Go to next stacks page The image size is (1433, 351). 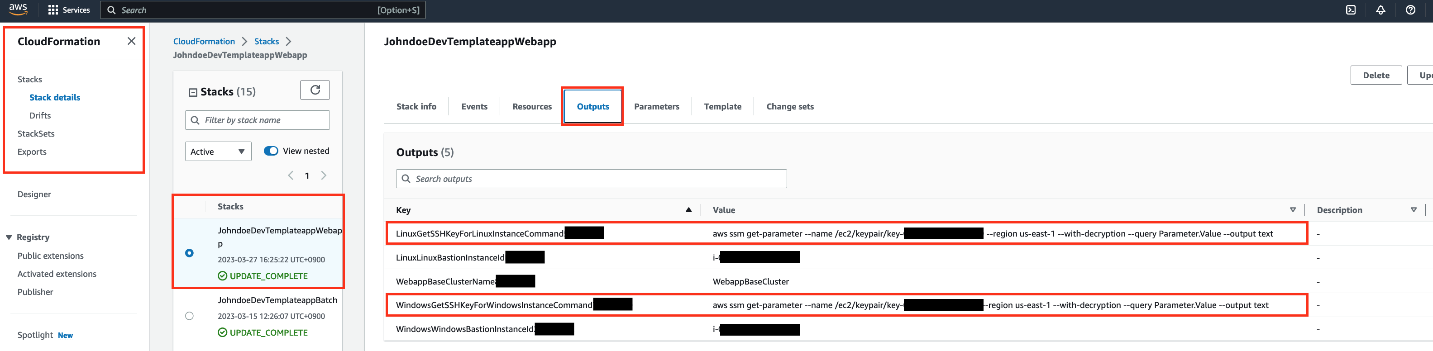(x=323, y=176)
